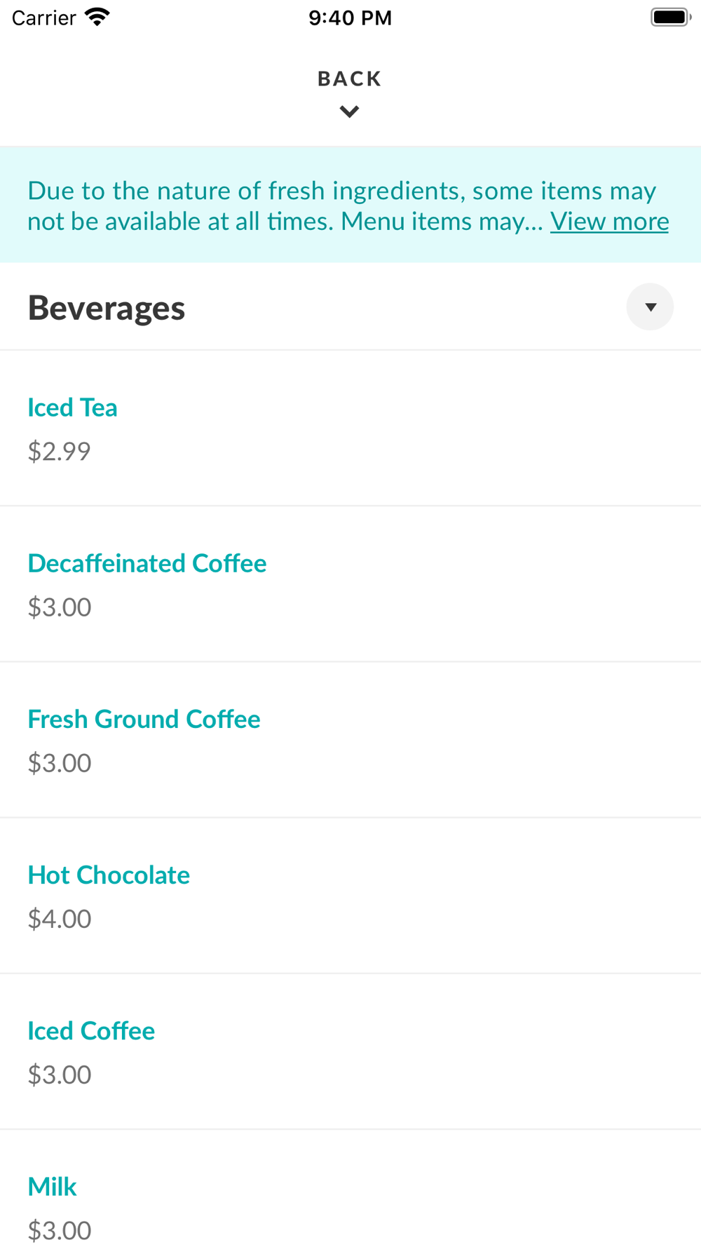Expand the Beverages category dropdown arrow
Screen dimensions: 701x1247
pos(650,306)
